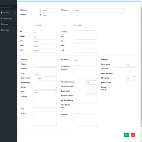The width and height of the screenshot is (142, 142).
Task: Focus the invoice Telefon input field
Action: coord(85,46)
